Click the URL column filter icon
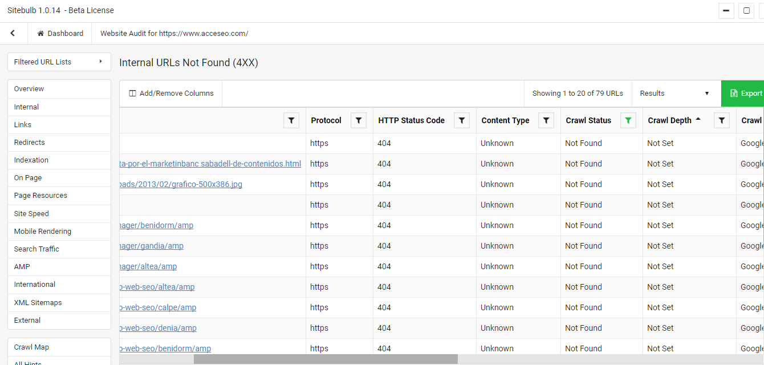 coord(291,120)
